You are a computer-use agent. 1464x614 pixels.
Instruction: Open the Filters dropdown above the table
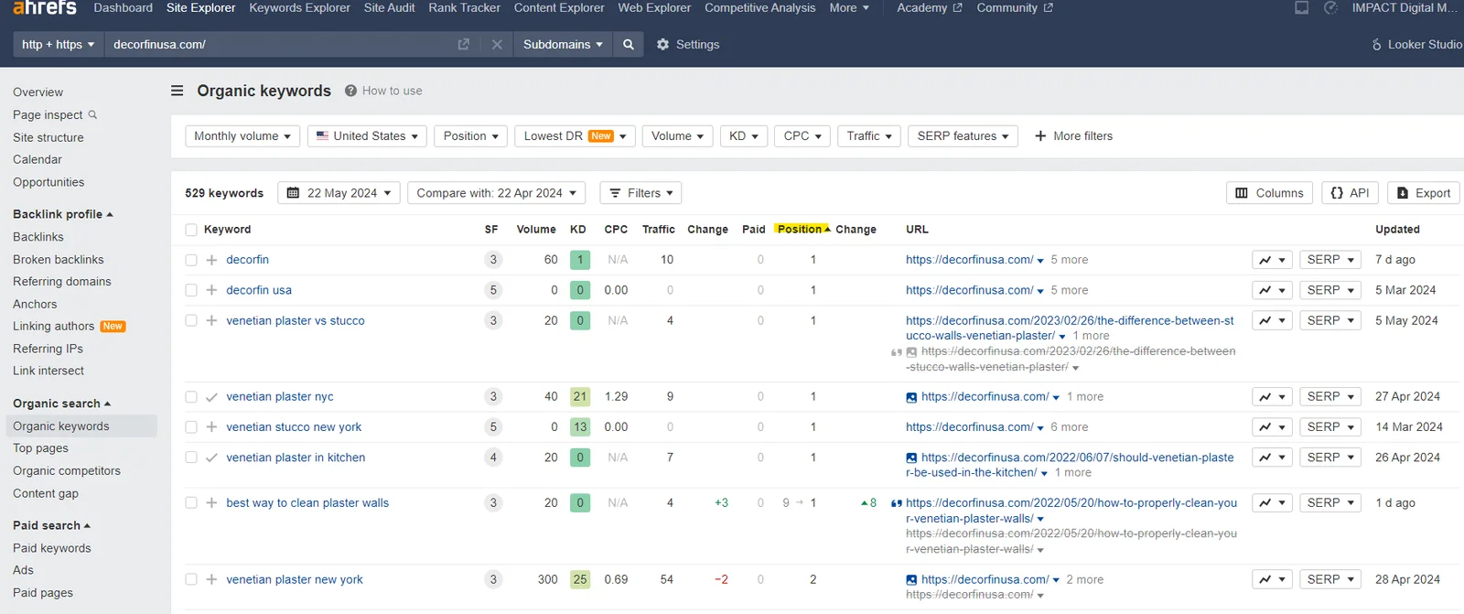click(x=640, y=193)
